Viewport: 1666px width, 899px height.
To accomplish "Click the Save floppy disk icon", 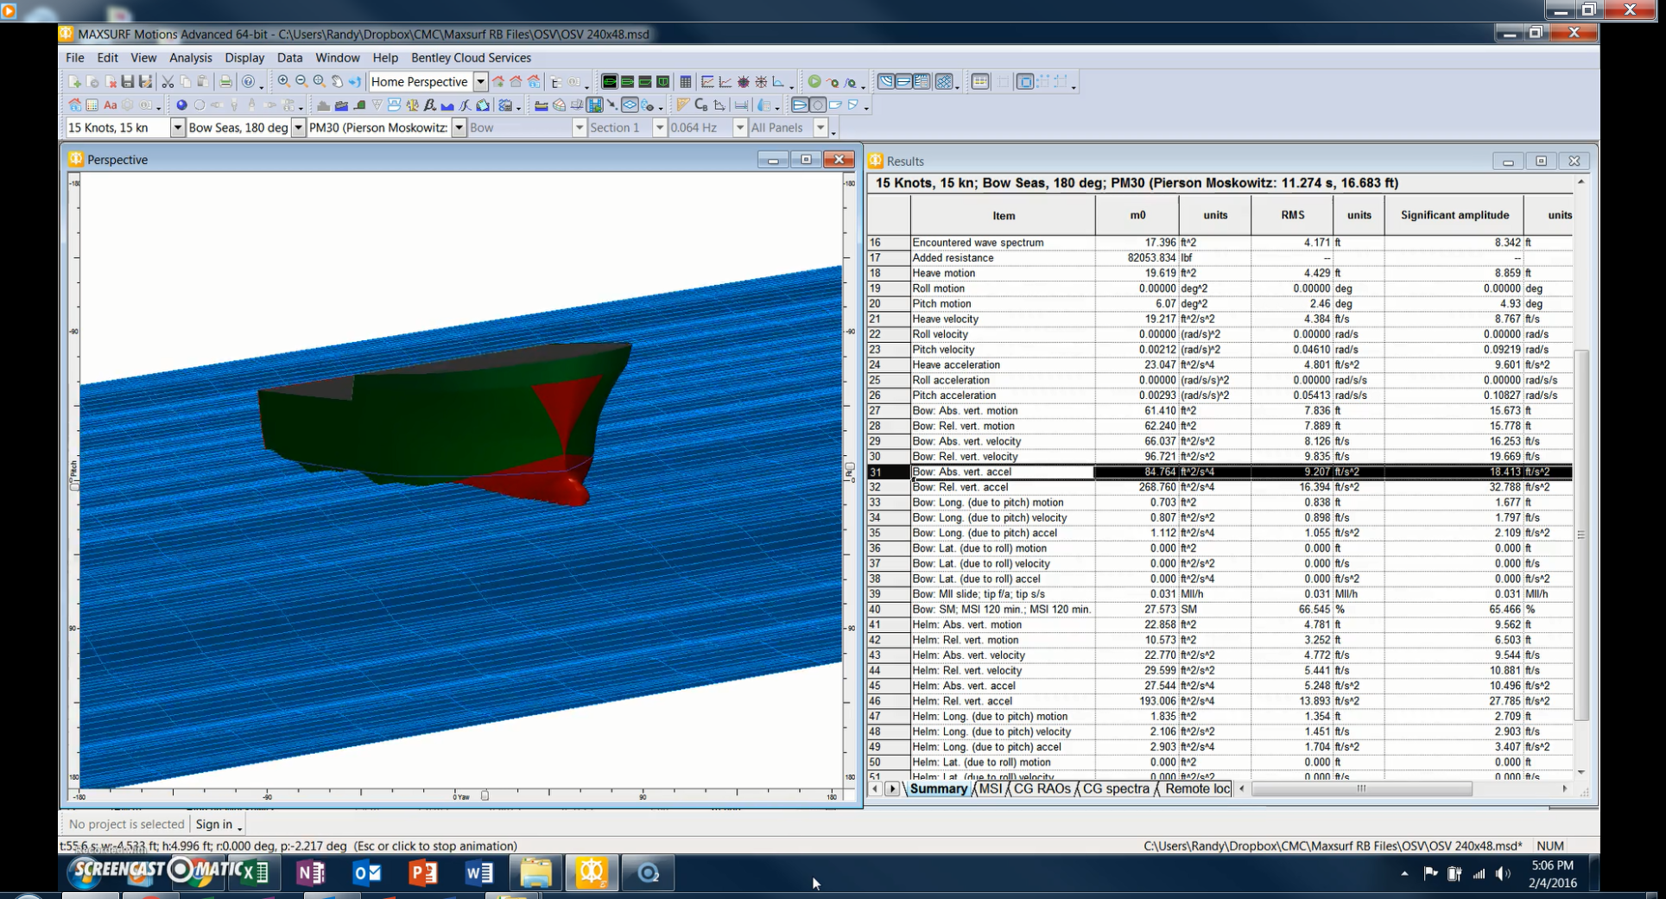I will click(128, 82).
